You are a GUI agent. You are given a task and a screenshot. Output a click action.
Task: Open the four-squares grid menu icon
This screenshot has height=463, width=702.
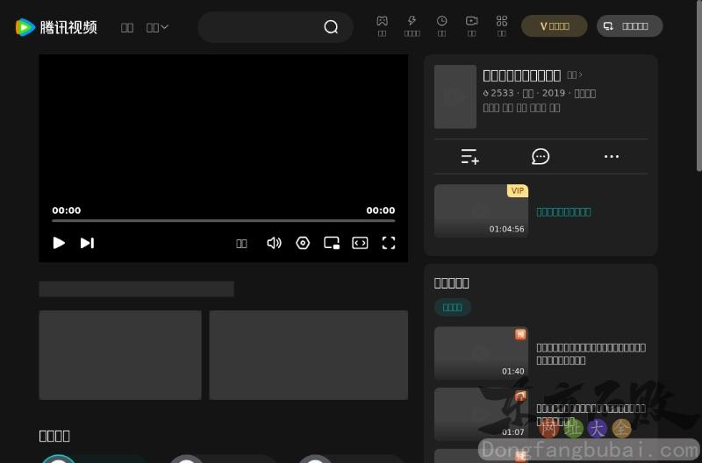pyautogui.click(x=501, y=21)
